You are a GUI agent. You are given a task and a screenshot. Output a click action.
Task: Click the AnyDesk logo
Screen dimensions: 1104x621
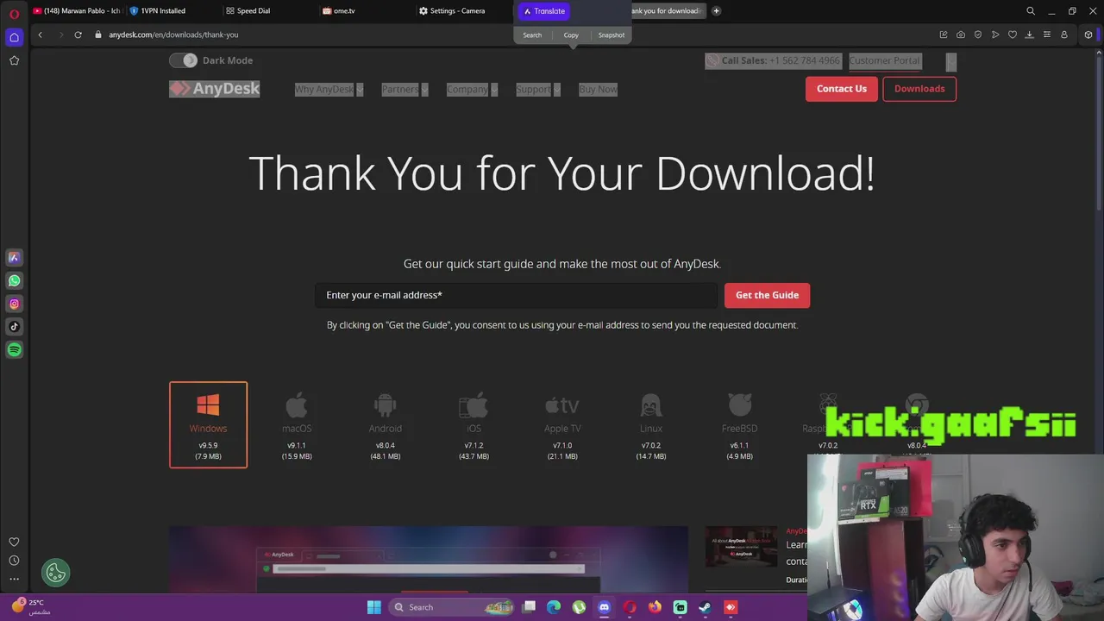point(215,89)
